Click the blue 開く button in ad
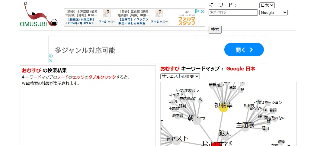The width and height of the screenshot is (317, 146). click(x=244, y=50)
